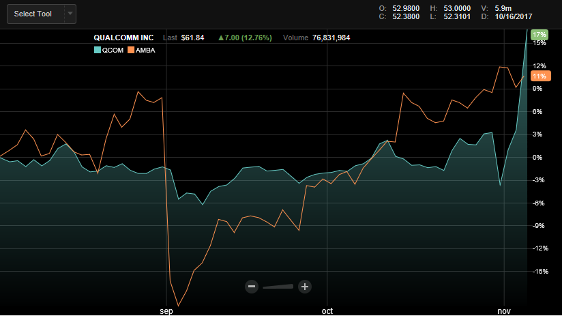Click the low value 52.3101
The width and height of the screenshot is (562, 316).
click(457, 16)
